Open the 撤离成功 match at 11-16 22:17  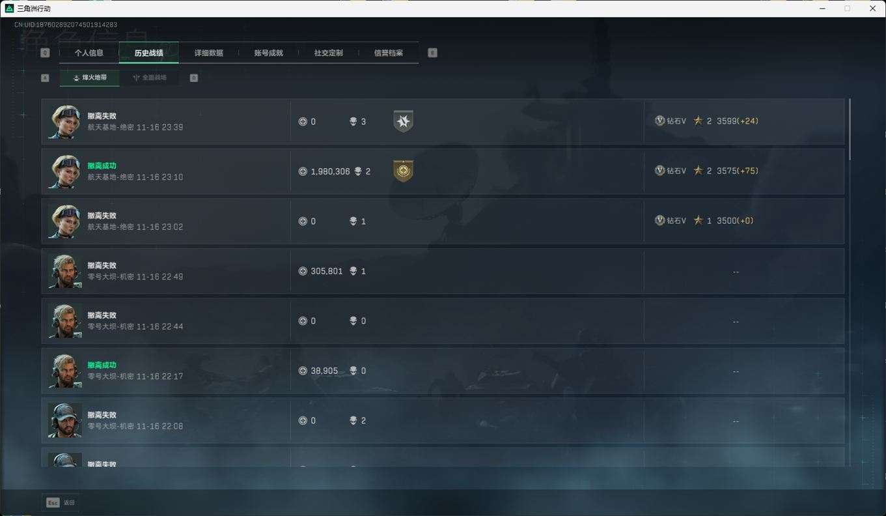[x=443, y=371]
